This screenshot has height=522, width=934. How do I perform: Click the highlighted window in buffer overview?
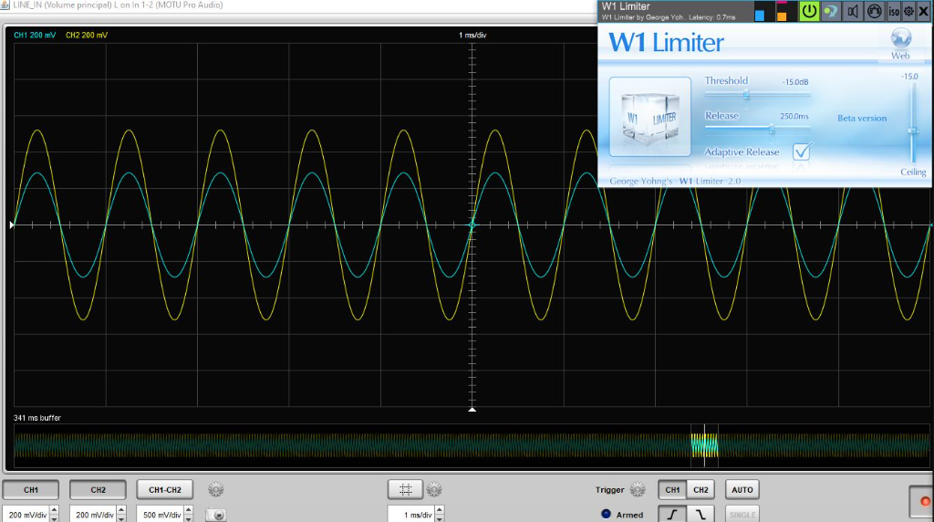click(x=704, y=445)
